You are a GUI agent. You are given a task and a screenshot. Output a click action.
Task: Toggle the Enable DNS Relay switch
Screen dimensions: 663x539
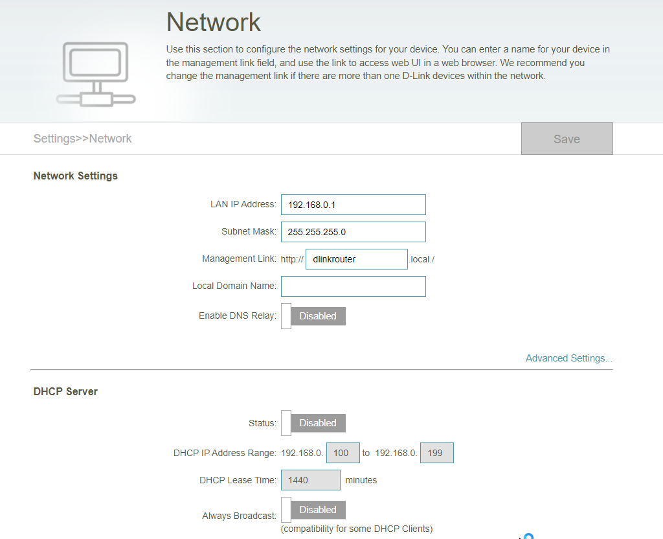[x=313, y=316]
